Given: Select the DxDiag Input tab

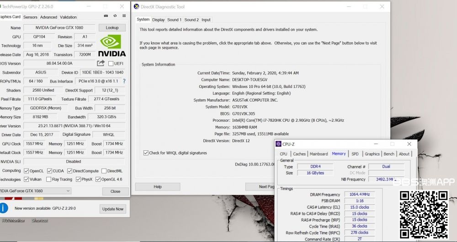Looking at the screenshot, I should pyautogui.click(x=206, y=20).
